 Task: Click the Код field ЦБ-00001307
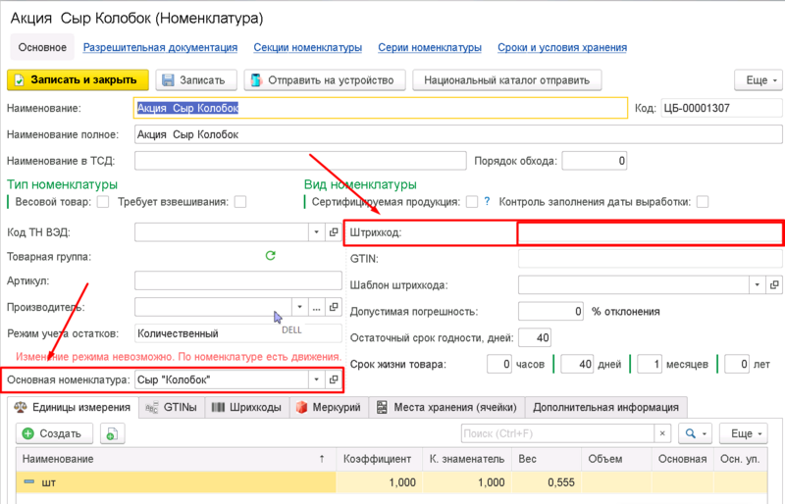721,108
